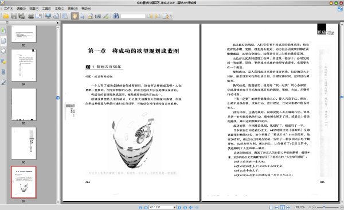Screen dimensions: 344x210
Task: Switch to facing pages layout
Action: point(282,207)
